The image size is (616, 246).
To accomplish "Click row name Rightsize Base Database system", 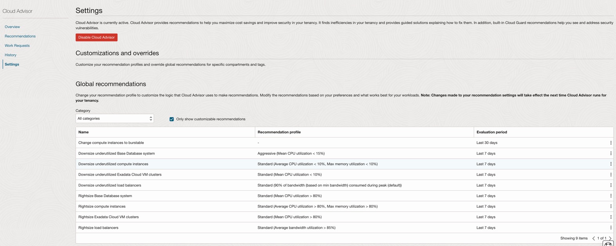I will tap(105, 196).
